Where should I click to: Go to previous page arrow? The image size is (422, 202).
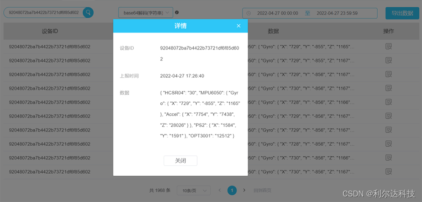(x=219, y=190)
